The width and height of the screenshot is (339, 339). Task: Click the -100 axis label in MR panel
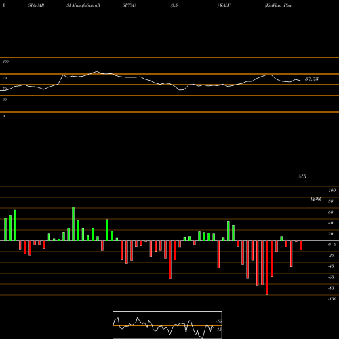[x=332, y=299]
